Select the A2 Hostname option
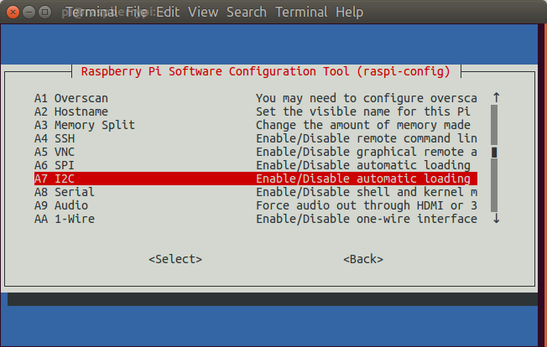This screenshot has width=547, height=347. tap(255, 111)
